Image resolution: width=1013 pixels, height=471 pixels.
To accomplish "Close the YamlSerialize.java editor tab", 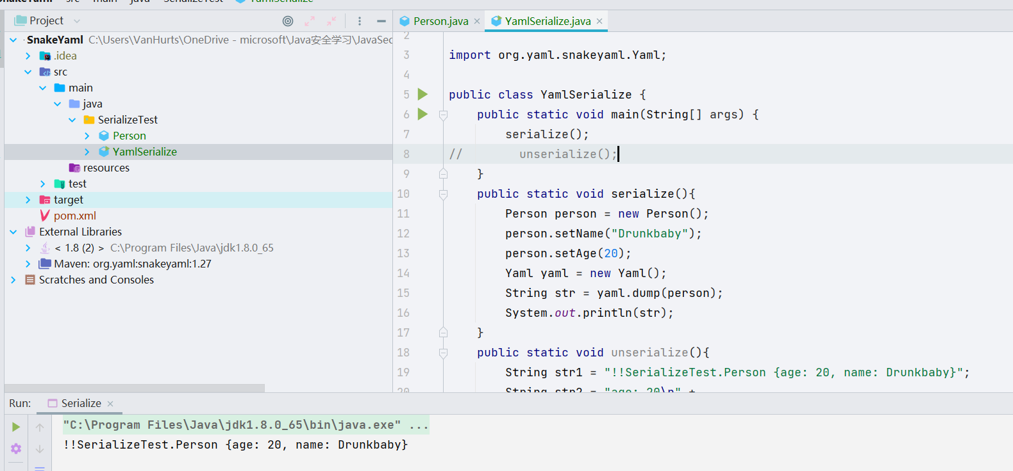I will 599,21.
